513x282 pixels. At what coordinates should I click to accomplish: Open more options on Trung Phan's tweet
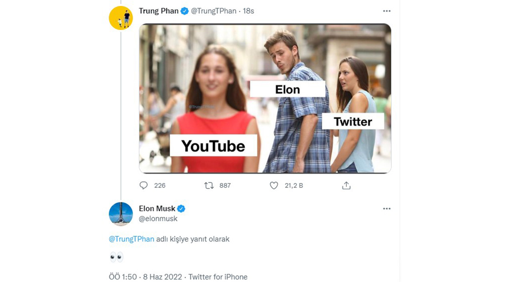point(386,11)
